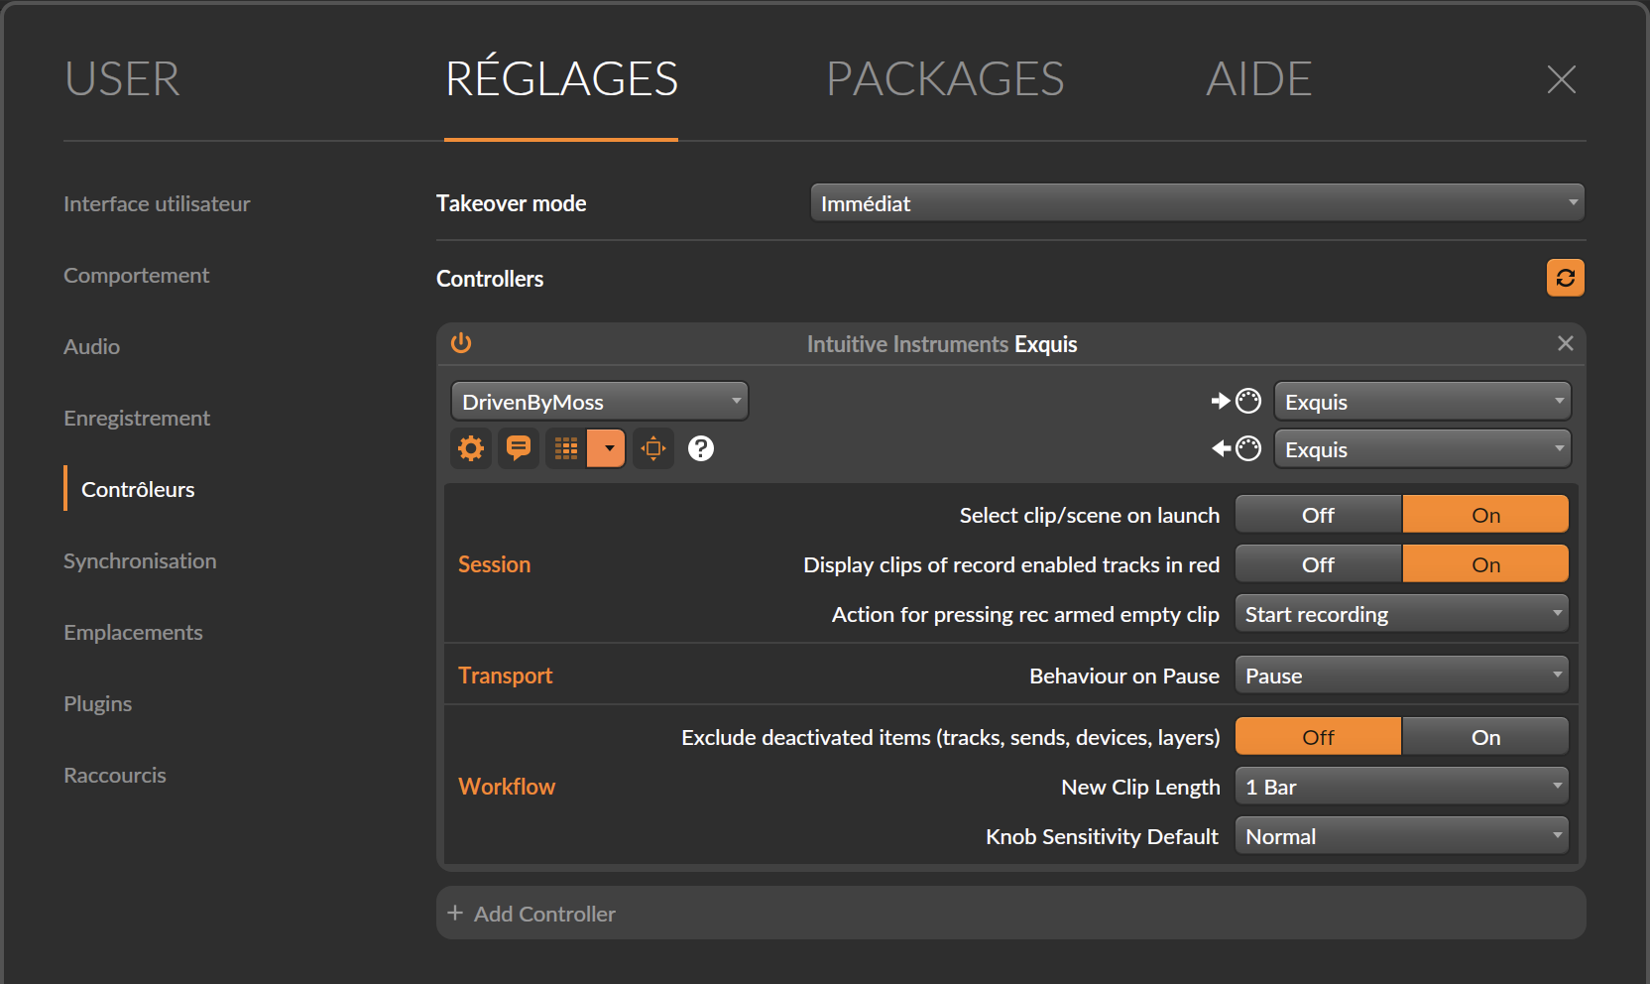Expand the orange grid dropdown arrow
Screen dimensions: 1650x984
pyautogui.click(x=608, y=448)
